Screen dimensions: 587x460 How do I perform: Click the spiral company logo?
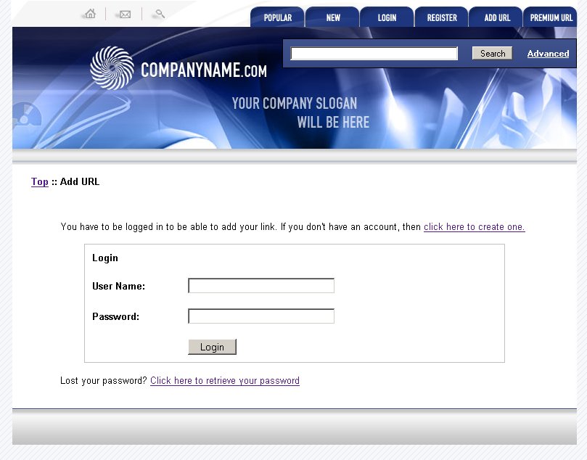point(112,68)
